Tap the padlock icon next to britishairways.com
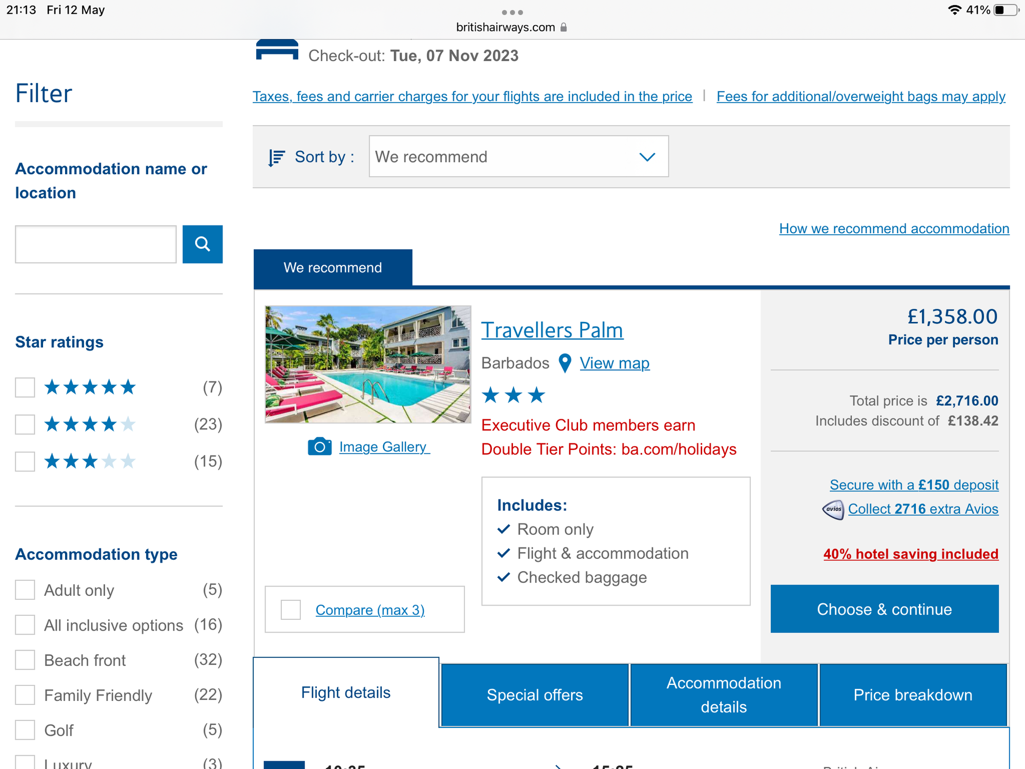1025x769 pixels. 564,27
